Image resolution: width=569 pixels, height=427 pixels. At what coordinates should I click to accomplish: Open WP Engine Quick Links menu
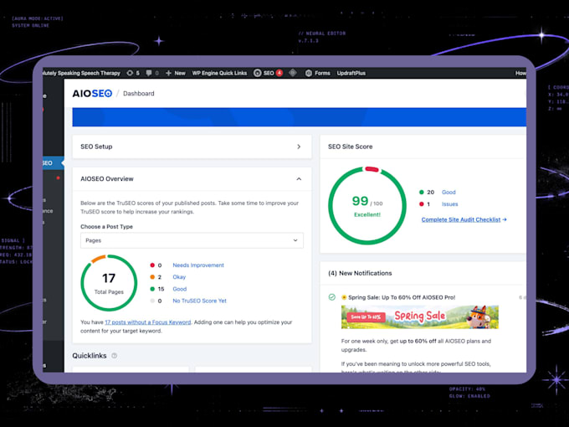point(219,73)
